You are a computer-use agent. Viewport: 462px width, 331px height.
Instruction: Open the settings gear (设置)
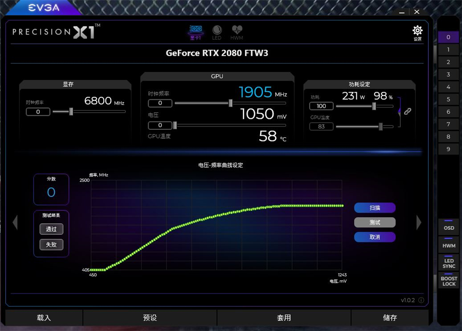pyautogui.click(x=417, y=30)
